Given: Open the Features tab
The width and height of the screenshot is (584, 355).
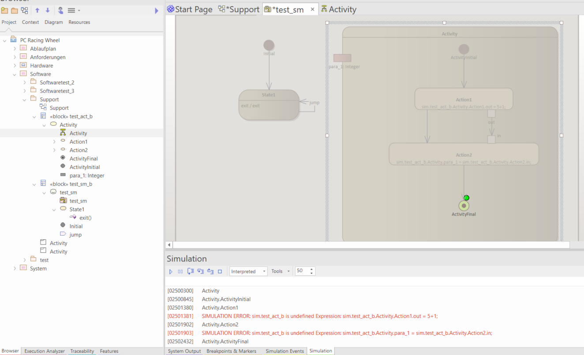Looking at the screenshot, I should point(109,351).
